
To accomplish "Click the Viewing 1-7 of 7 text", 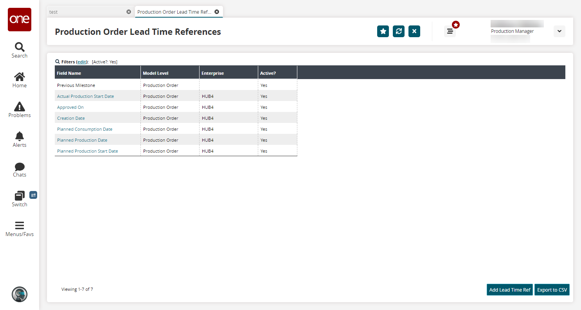I will click(x=77, y=289).
